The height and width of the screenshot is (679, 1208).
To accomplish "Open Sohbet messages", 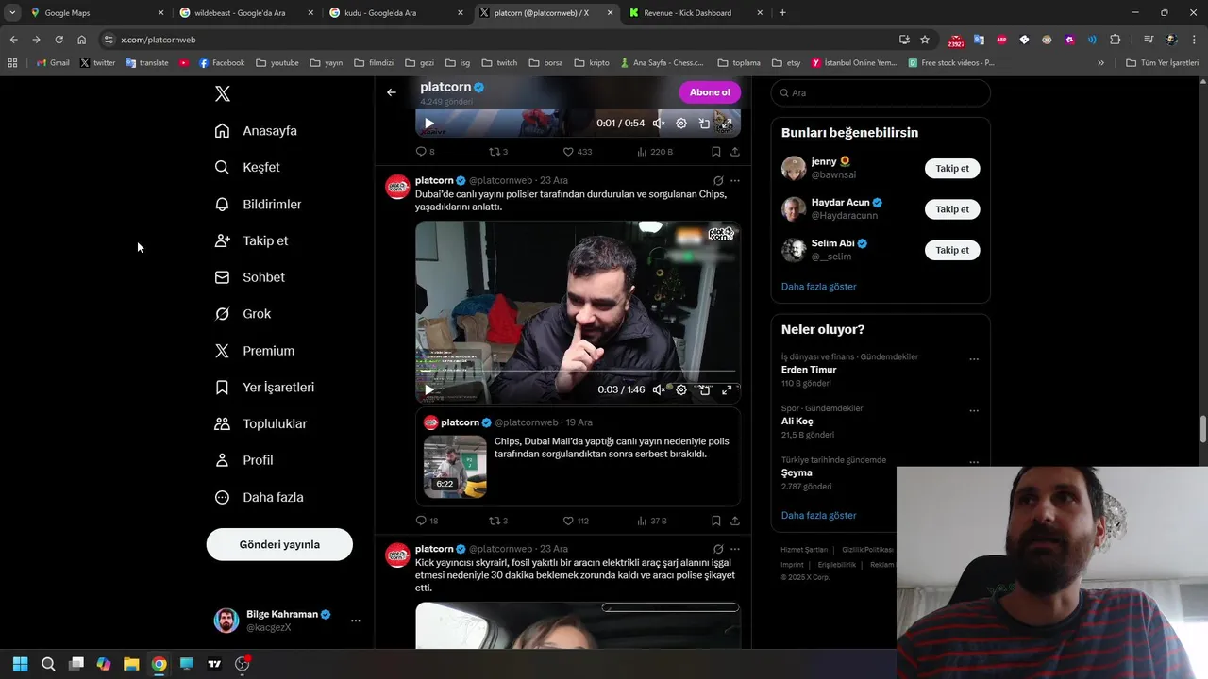I will point(249,277).
